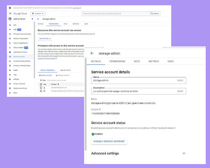210x168 pixels.
Task: Open the DETAILS tab in the rear window
Action: [40, 24]
